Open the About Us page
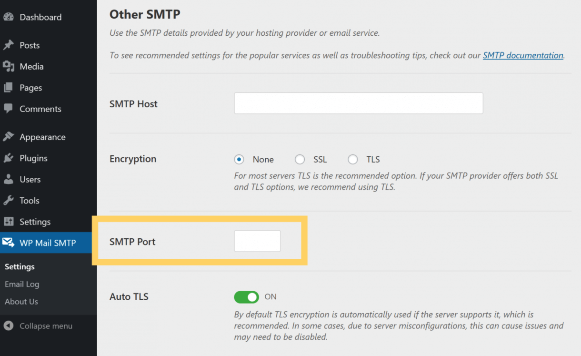Viewport: 581px width, 356px height. point(21,301)
